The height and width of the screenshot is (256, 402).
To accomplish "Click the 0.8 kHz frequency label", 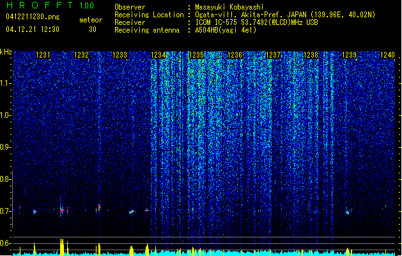I will click(x=5, y=179).
